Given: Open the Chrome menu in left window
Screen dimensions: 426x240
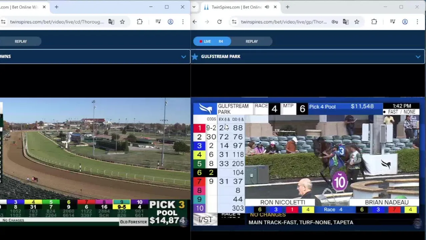Looking at the screenshot, I should [183, 22].
